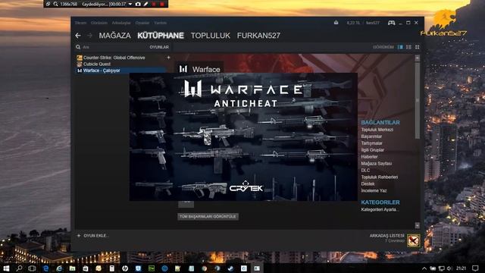
Task: Switch to KÜTÜPHANE tab
Action: point(161,36)
